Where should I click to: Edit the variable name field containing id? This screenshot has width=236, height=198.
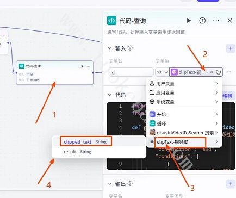pyautogui.click(x=131, y=72)
